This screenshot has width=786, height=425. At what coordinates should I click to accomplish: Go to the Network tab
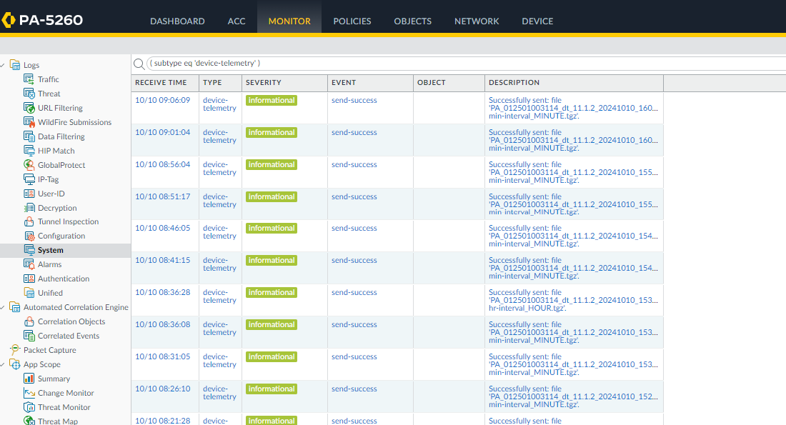pos(477,21)
